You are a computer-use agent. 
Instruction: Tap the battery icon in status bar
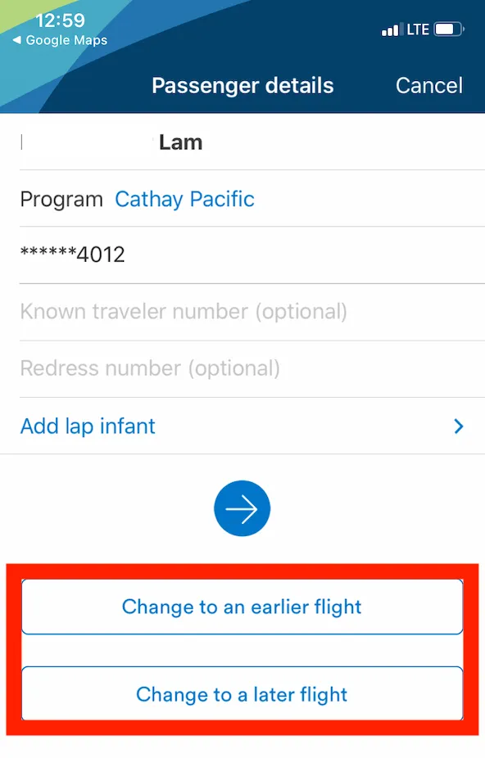[x=449, y=29]
